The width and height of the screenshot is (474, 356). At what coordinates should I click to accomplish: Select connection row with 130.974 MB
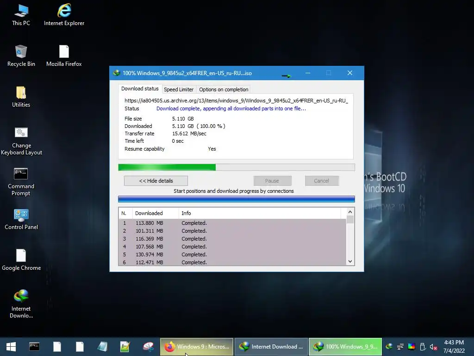pos(232,254)
